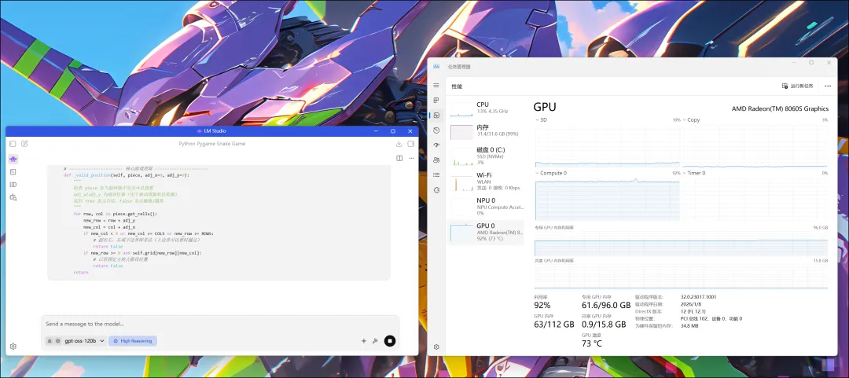This screenshot has height=378, width=849.
Task: Switch to split view in LM Studio chat
Action: pyautogui.click(x=399, y=158)
